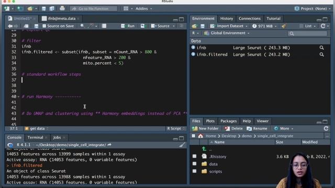335x188 pixels.
Task: Open recent files dropdown arrow
Action: point(36,9)
